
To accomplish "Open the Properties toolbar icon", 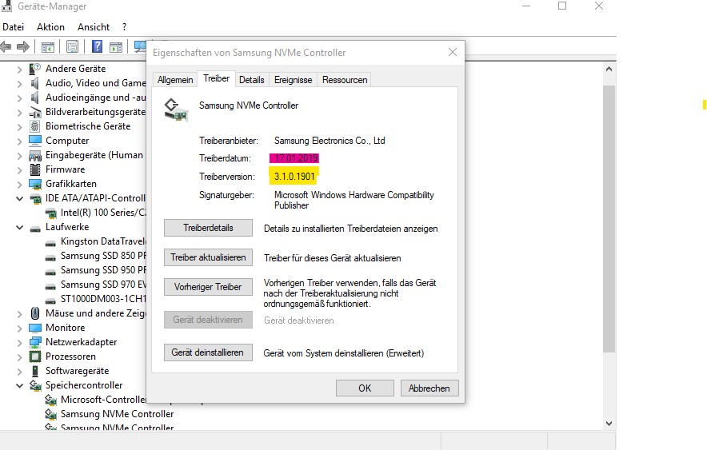I will click(72, 46).
